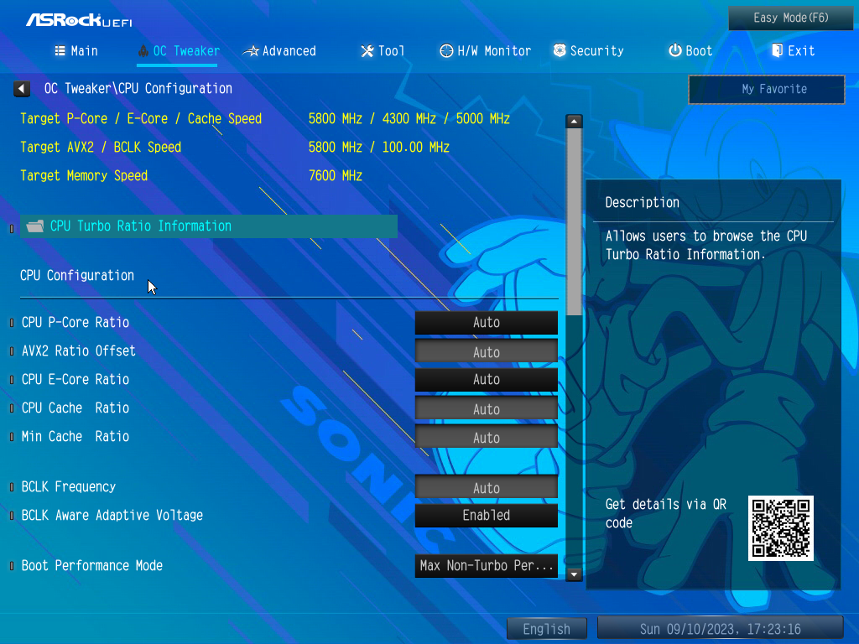Click scrollbar down arrow
This screenshot has width=859, height=644.
[574, 574]
